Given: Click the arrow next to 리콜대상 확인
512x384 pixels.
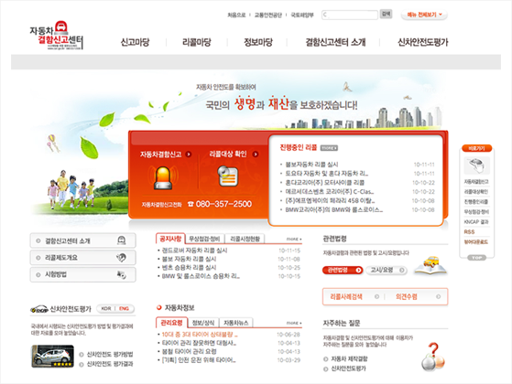Looking at the screenshot, I should 256,155.
